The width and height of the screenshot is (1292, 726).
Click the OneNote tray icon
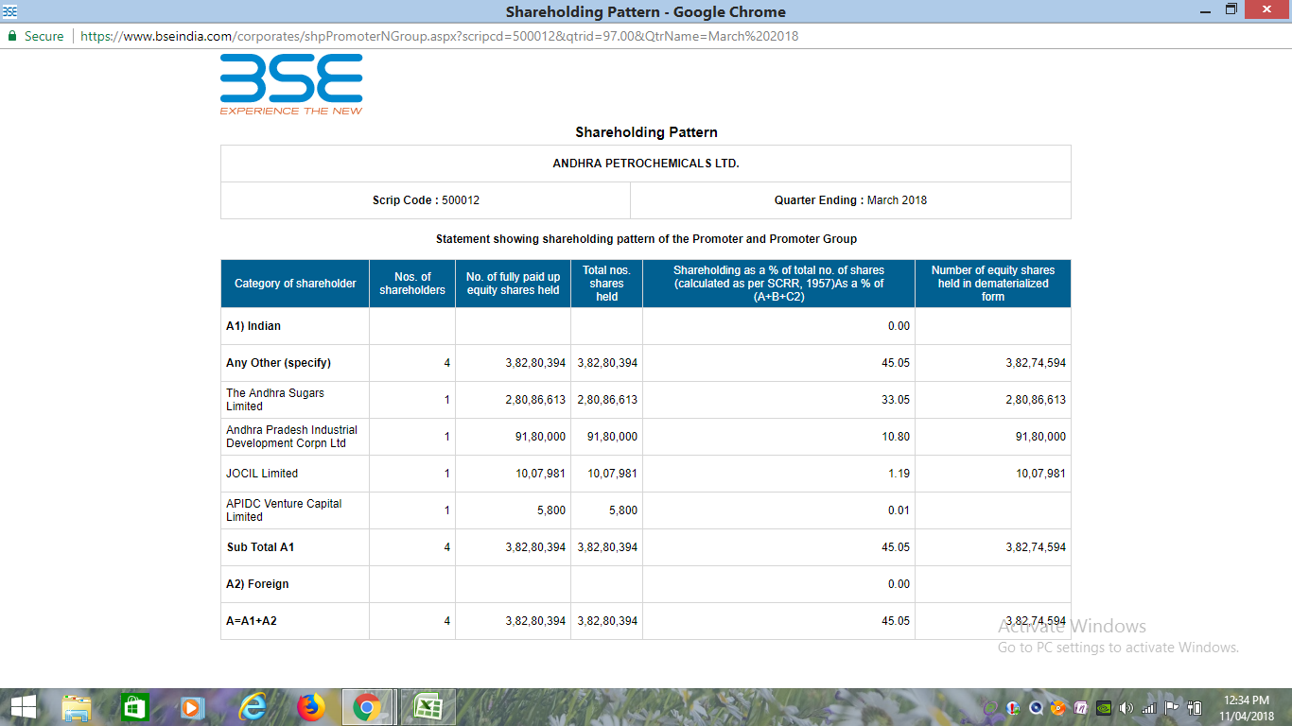[1081, 707]
